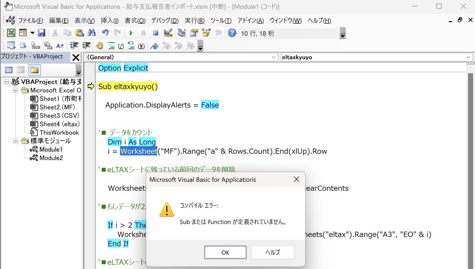
Task: Select Sheet4 (eltax) in the project tree
Action: [x=59, y=124]
